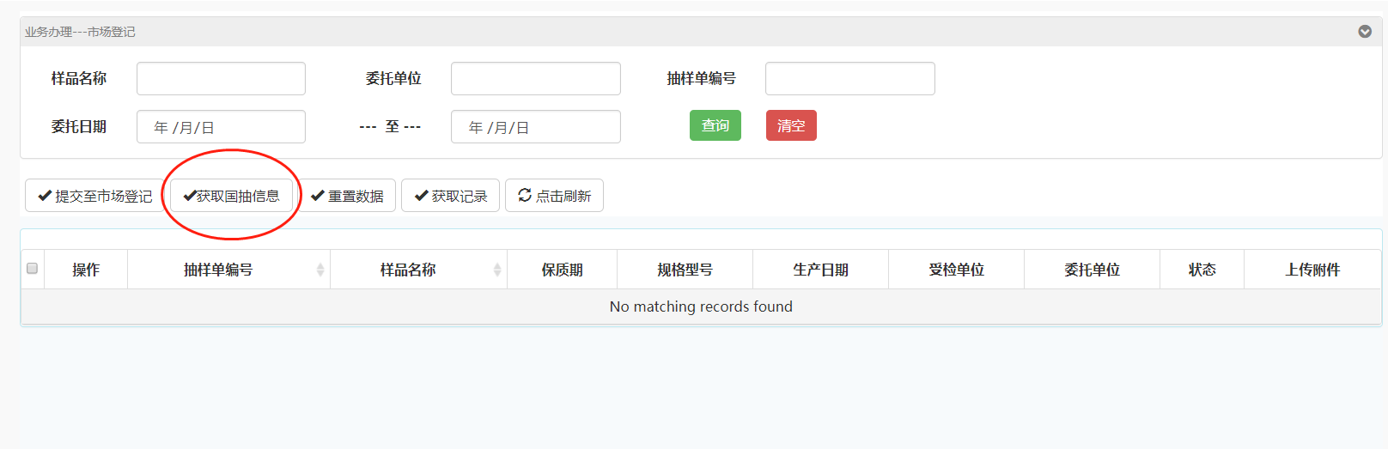Toggle the select-all checkbox in table header
1388x449 pixels.
click(x=33, y=269)
